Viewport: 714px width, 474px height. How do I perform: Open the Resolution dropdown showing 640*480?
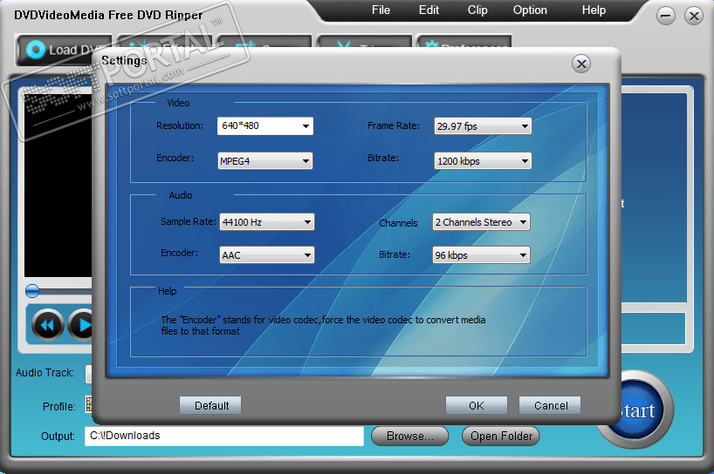[265, 125]
